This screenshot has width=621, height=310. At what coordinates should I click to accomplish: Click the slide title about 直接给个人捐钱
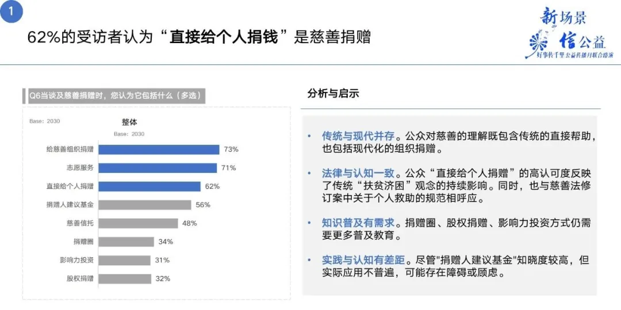(x=199, y=38)
